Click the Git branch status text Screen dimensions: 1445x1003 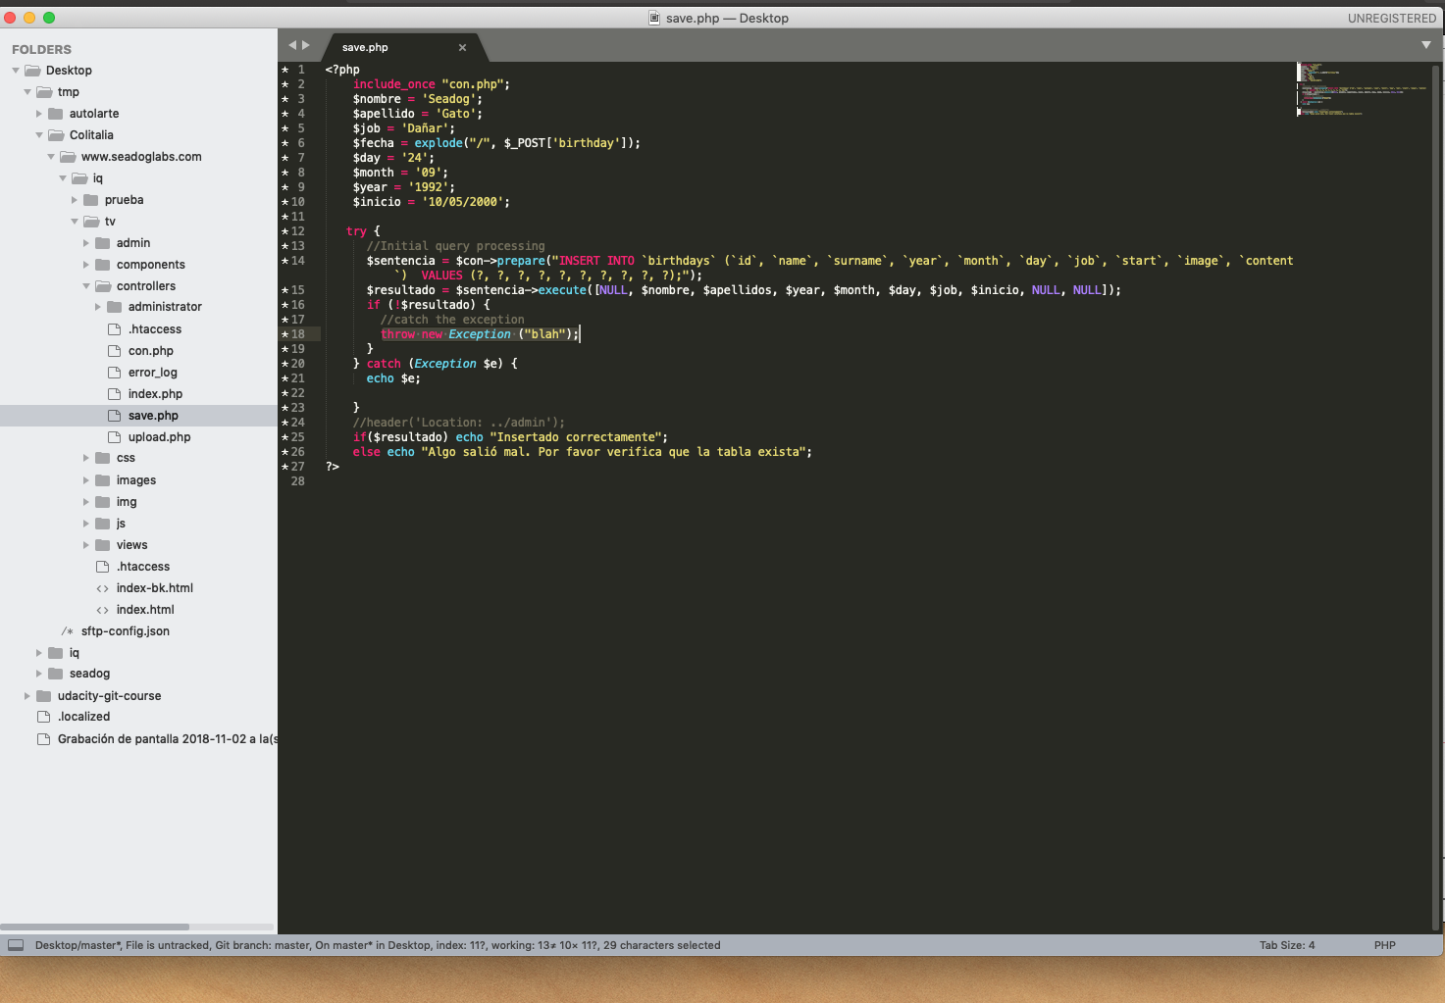tap(262, 945)
